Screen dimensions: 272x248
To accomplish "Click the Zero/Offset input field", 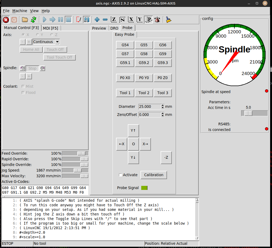I will pyautogui.click(x=150, y=115).
